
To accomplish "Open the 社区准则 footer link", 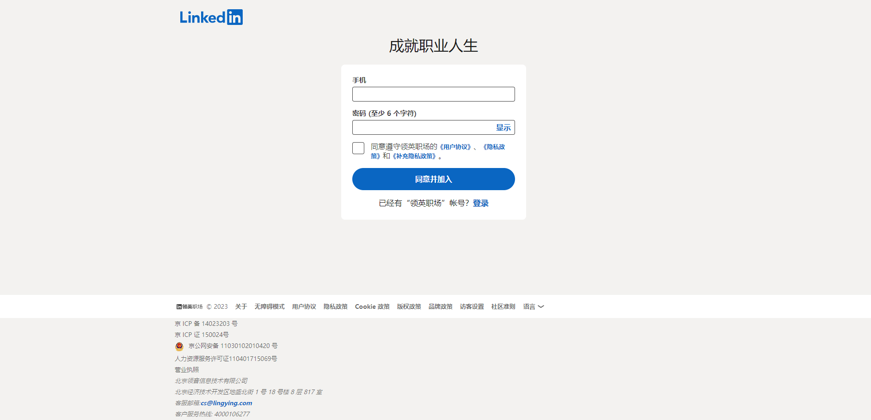I will [x=503, y=306].
